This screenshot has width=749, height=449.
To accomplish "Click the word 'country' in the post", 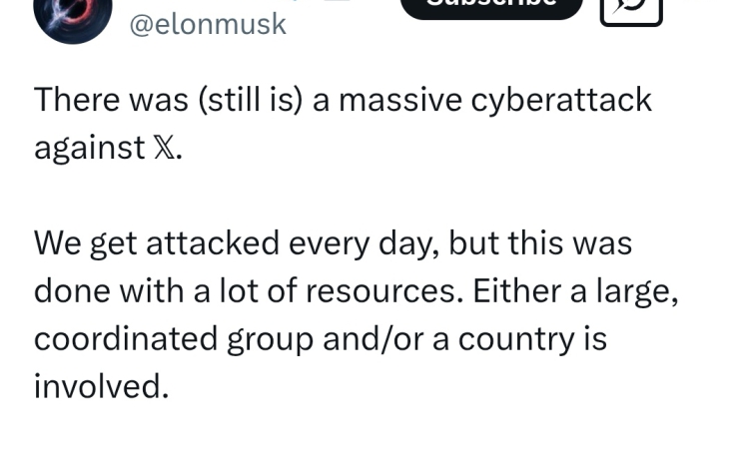I will pyautogui.click(x=516, y=339).
